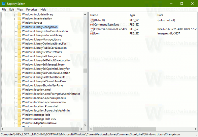This screenshot has height=137, width=198.
Task: Open the Favorites menu
Action: [32, 10]
